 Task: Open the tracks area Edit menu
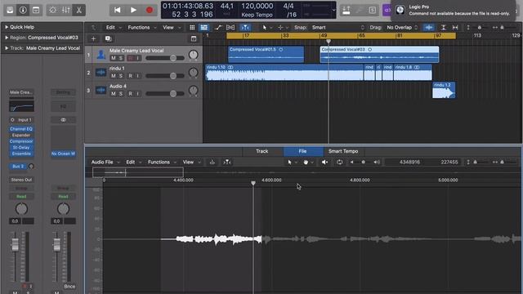coord(113,27)
